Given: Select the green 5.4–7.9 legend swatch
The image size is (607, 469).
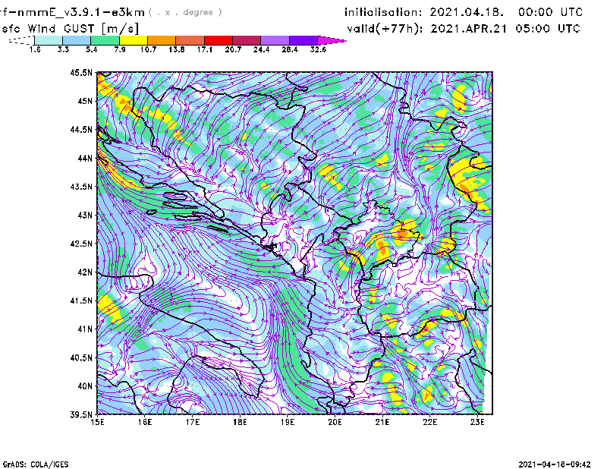Looking at the screenshot, I should pos(105,40).
